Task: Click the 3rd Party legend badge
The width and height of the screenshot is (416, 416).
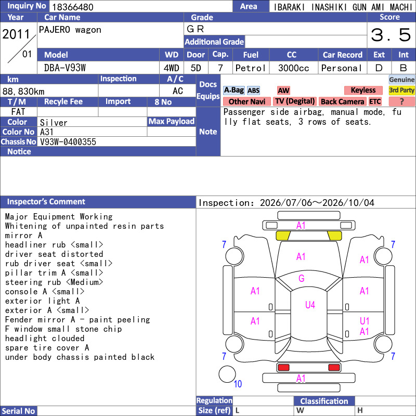Action: coord(401,90)
